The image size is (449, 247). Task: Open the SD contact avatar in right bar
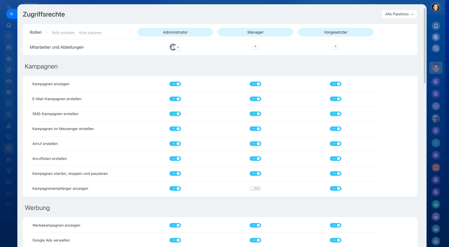pyautogui.click(x=436, y=106)
